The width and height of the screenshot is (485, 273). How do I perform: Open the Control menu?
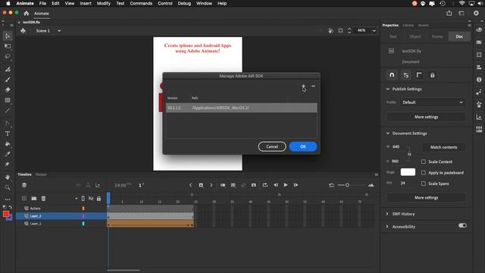pyautogui.click(x=165, y=3)
